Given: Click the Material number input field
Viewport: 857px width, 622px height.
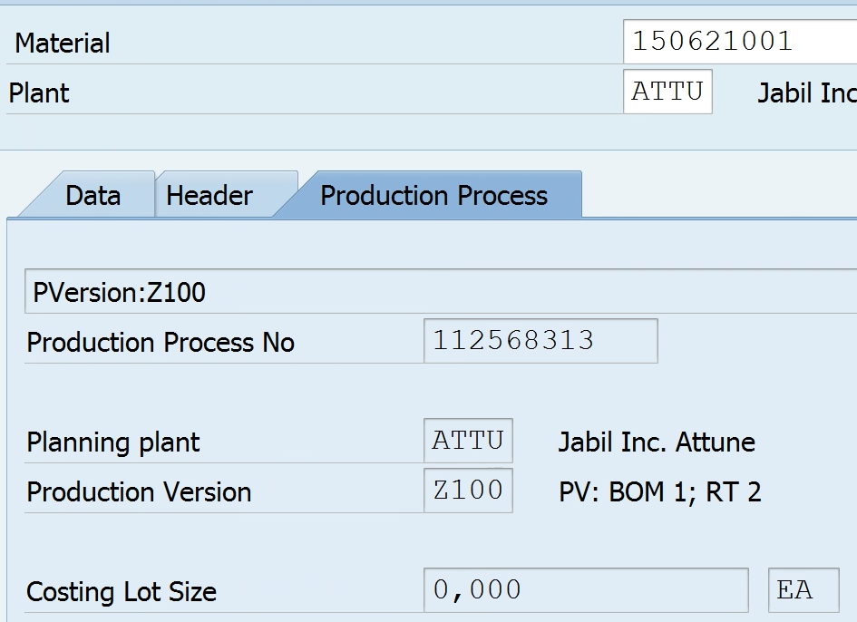Looking at the screenshot, I should coord(739,42).
